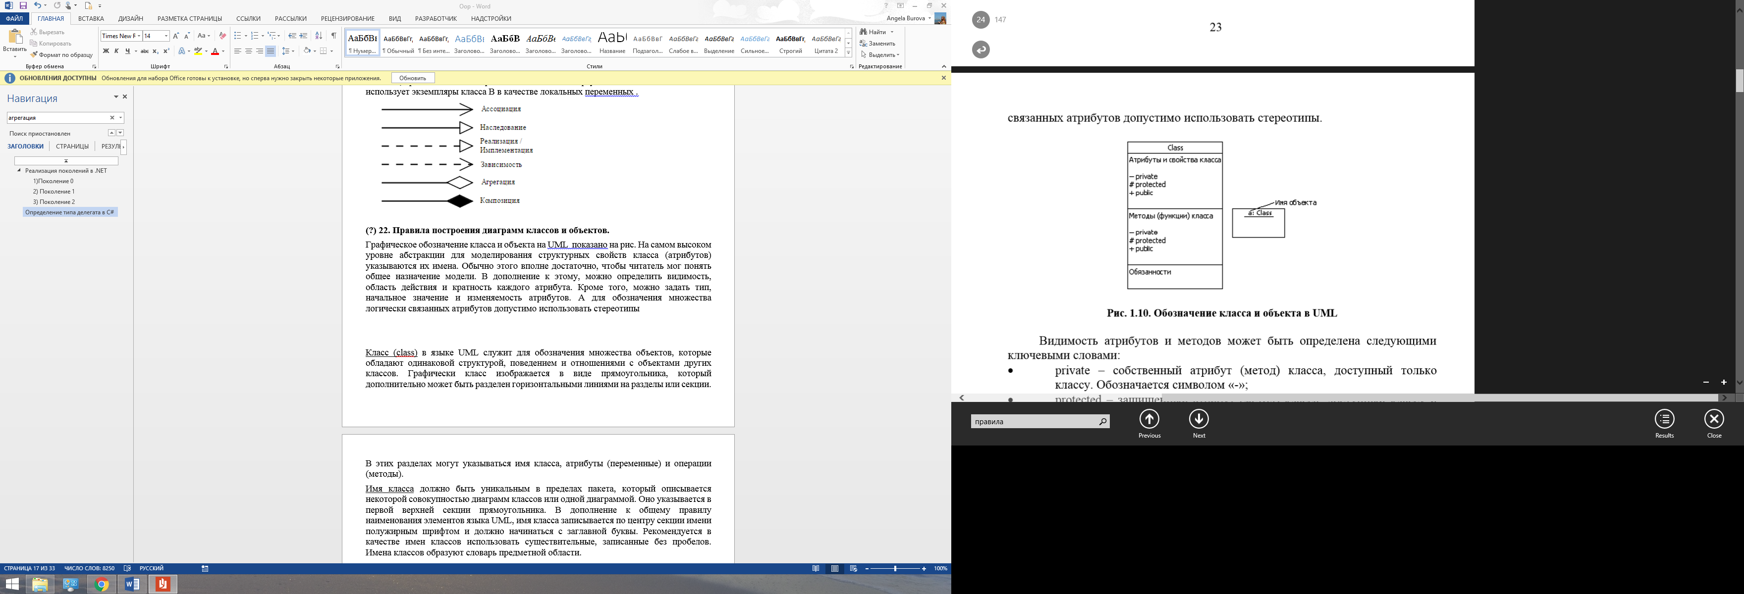Align text right
Image resolution: width=1744 pixels, height=594 pixels.
pyautogui.click(x=259, y=51)
